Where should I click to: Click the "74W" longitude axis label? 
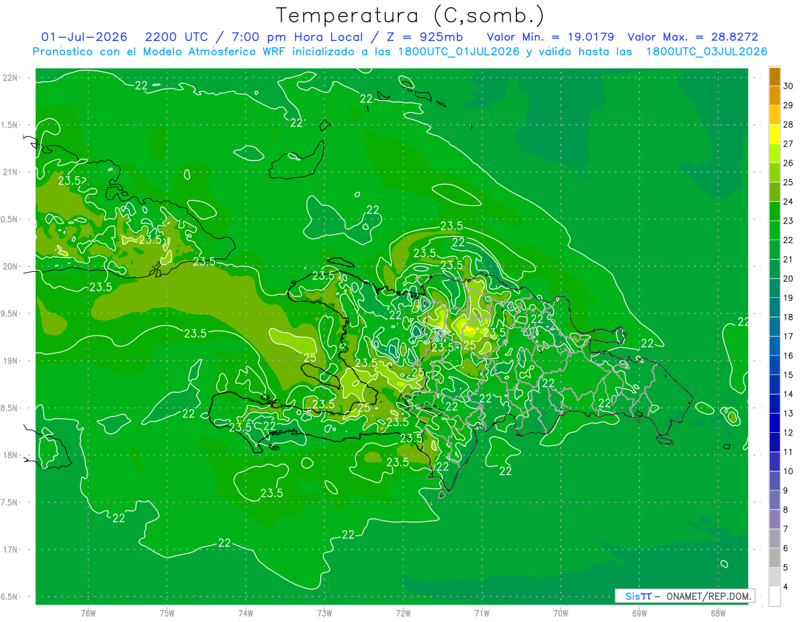[245, 613]
